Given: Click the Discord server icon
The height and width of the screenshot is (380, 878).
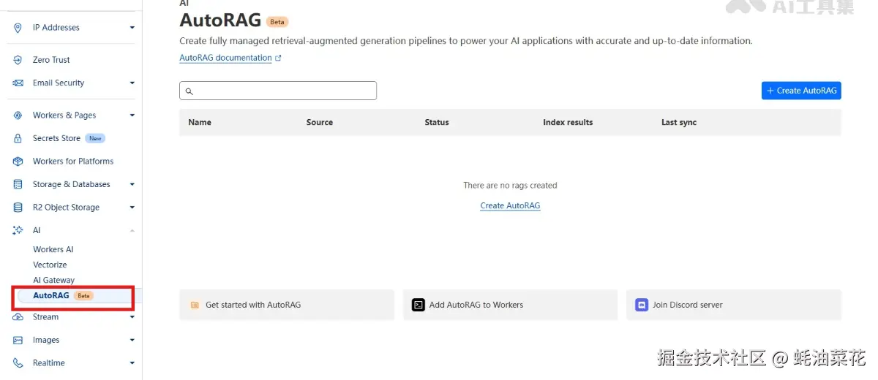Looking at the screenshot, I should [x=642, y=305].
